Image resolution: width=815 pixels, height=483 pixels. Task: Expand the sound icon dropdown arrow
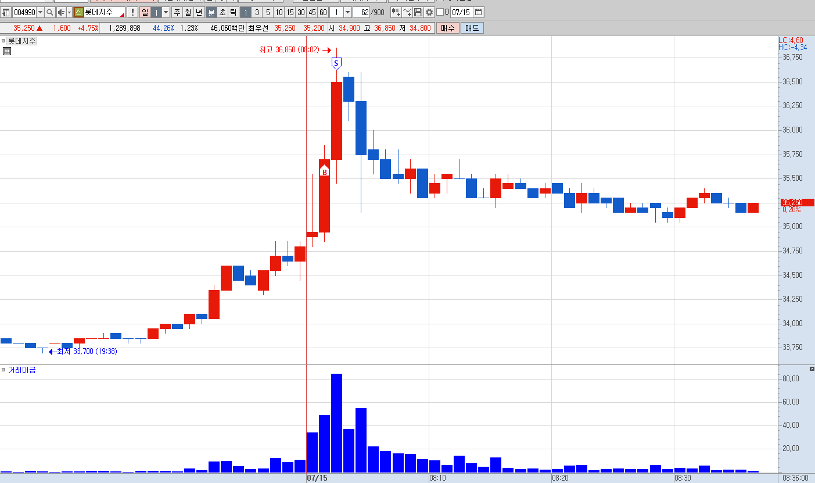click(x=69, y=12)
